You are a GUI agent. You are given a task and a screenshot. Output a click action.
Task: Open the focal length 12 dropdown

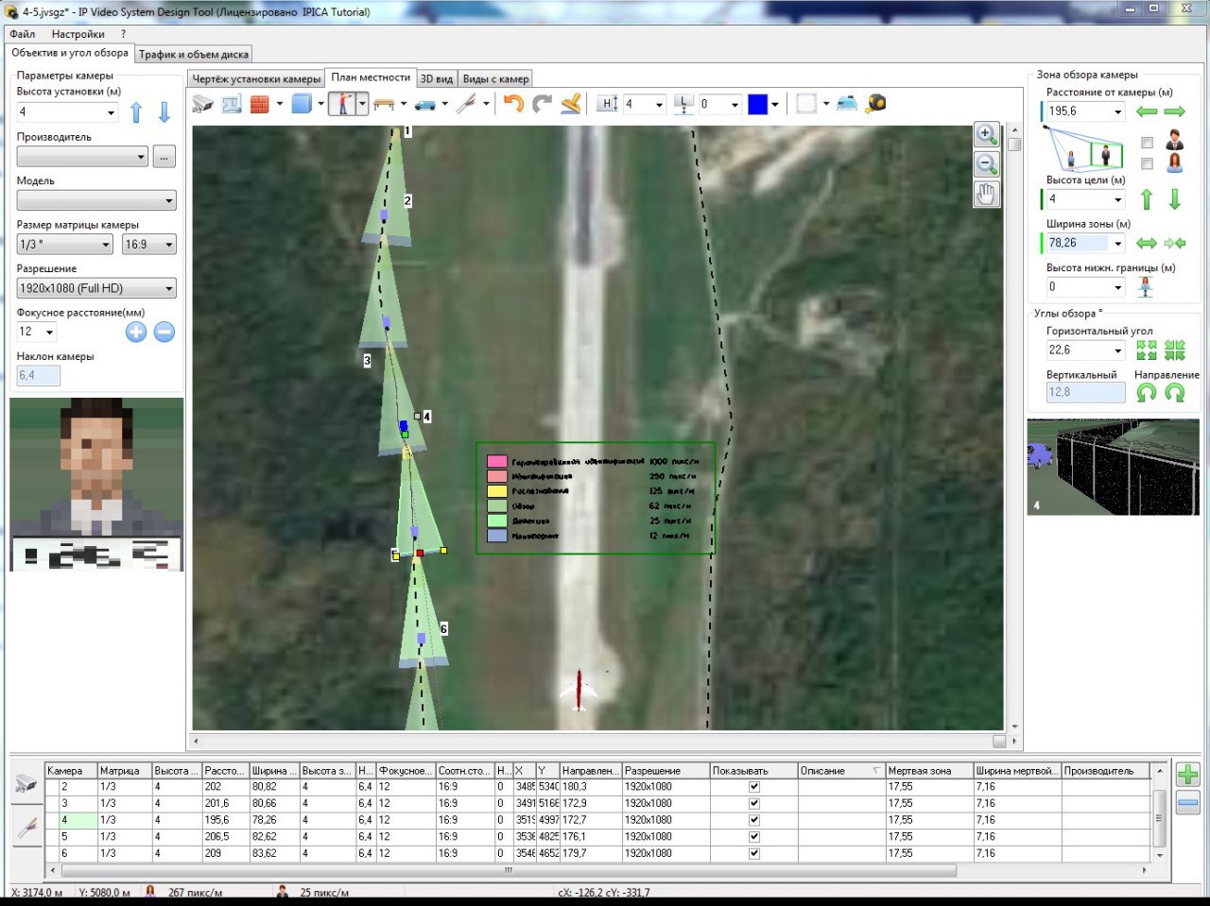click(x=49, y=333)
